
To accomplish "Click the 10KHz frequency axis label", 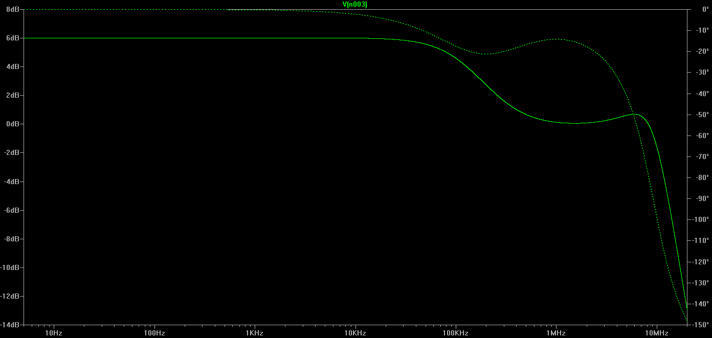I will point(355,333).
